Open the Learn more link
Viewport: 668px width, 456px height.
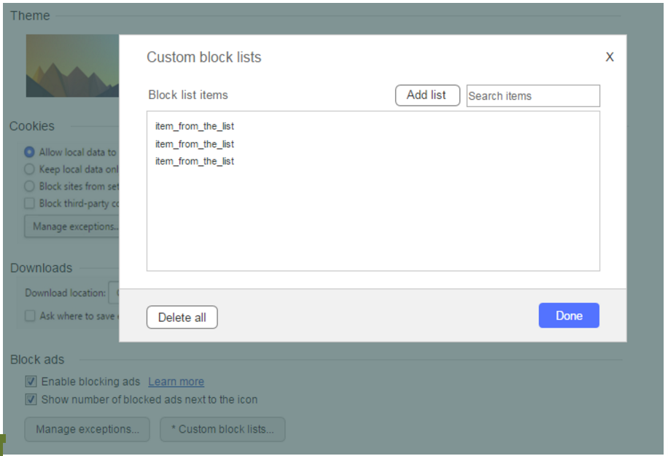(176, 382)
